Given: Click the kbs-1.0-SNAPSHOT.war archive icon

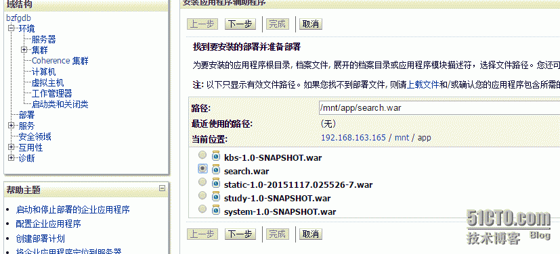Looking at the screenshot, I should [x=216, y=156].
